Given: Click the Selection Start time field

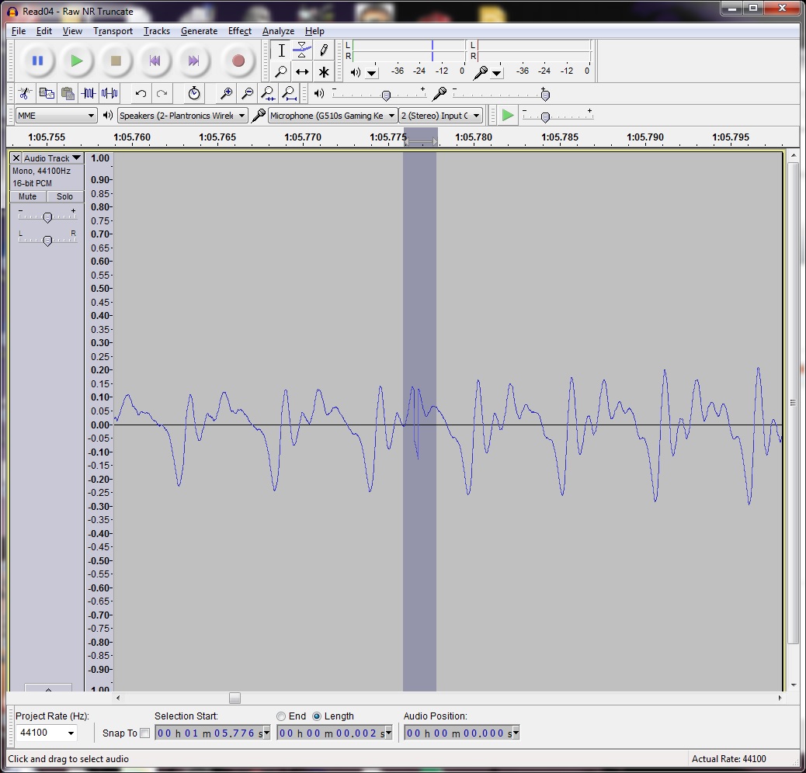Looking at the screenshot, I should point(212,733).
